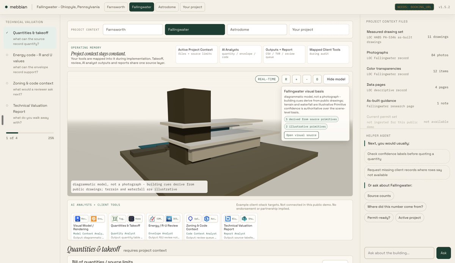The image size is (455, 263).
Task: Open Quantities & takeoff step
Action: point(30,38)
